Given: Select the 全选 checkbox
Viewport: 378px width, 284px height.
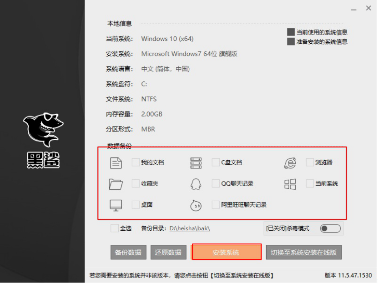Looking at the screenshot, I should [115, 228].
